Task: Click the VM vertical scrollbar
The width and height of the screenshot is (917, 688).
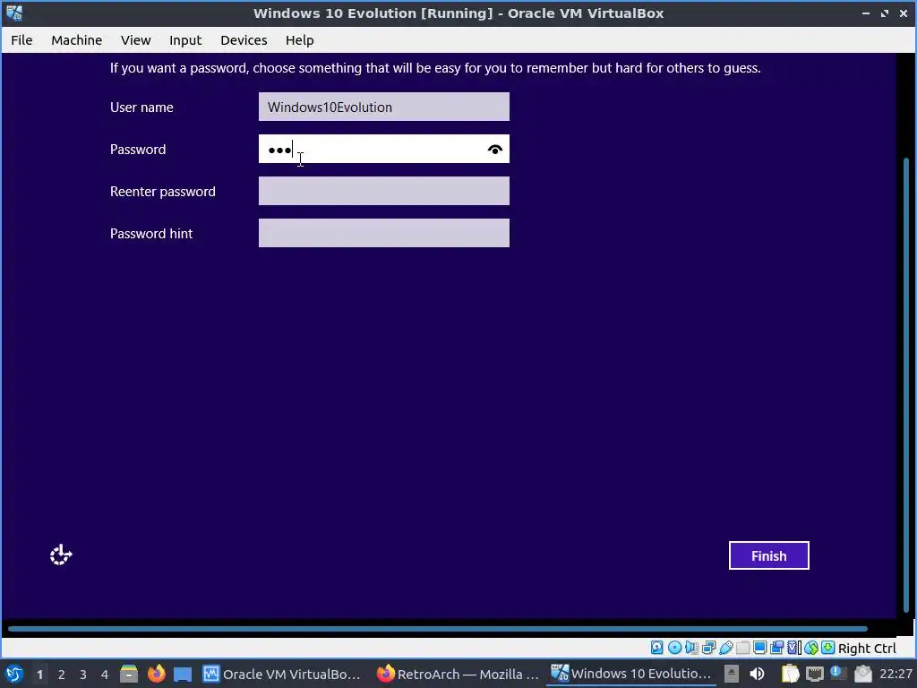Action: point(906,386)
